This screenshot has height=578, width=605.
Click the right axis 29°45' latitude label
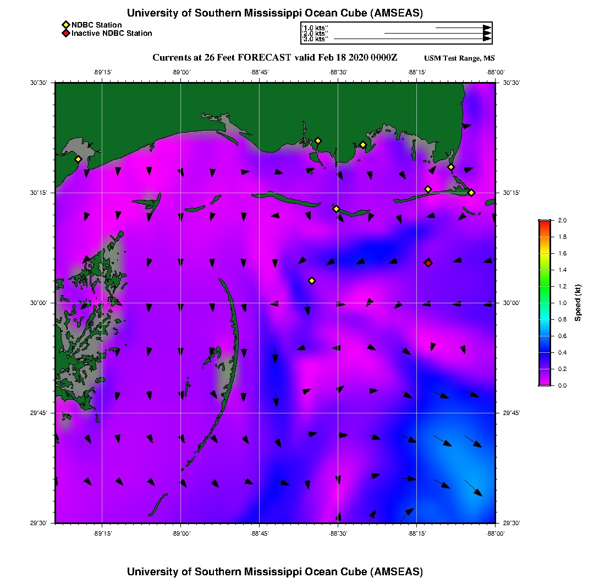coord(512,413)
